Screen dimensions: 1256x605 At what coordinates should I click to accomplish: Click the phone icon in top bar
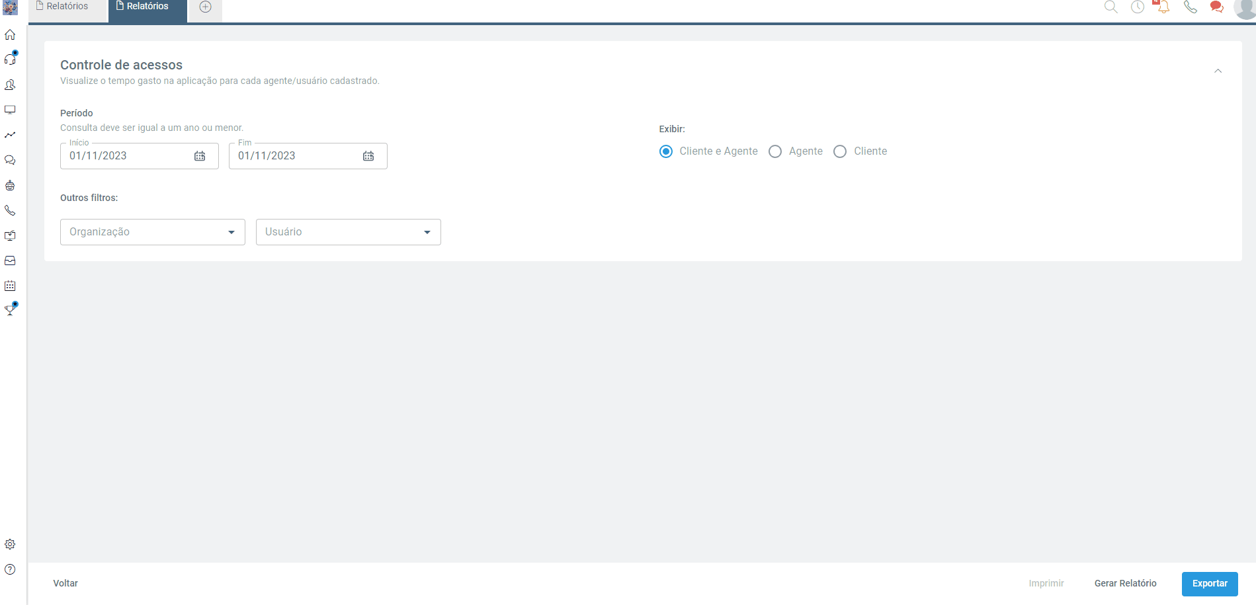tap(1191, 7)
